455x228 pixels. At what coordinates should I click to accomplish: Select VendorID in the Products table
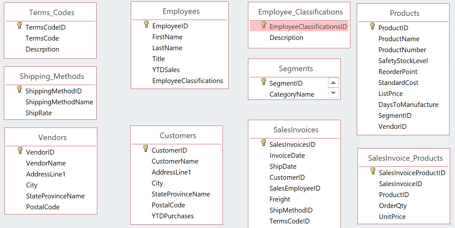pos(393,127)
